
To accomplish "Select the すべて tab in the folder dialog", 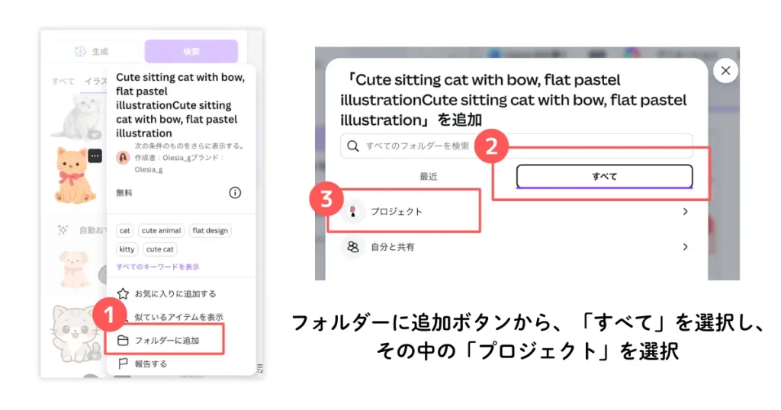I will 604,176.
